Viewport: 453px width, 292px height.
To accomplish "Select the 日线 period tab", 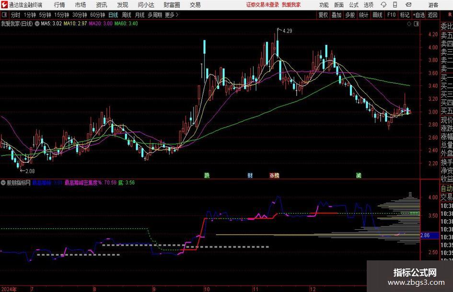I will point(113,15).
